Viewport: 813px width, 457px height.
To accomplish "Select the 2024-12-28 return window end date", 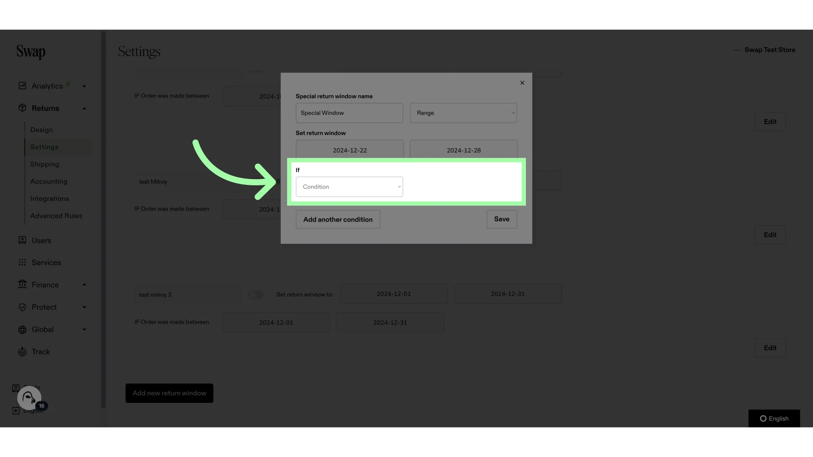I will coord(464,150).
